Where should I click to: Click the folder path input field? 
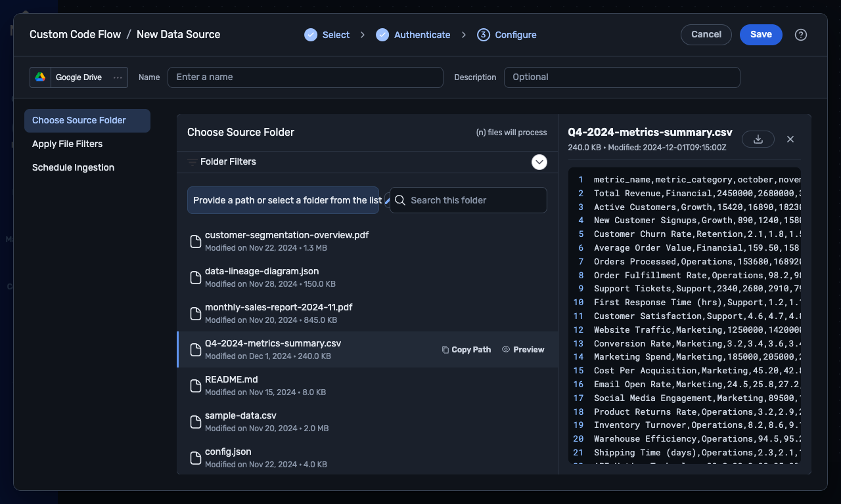[283, 200]
